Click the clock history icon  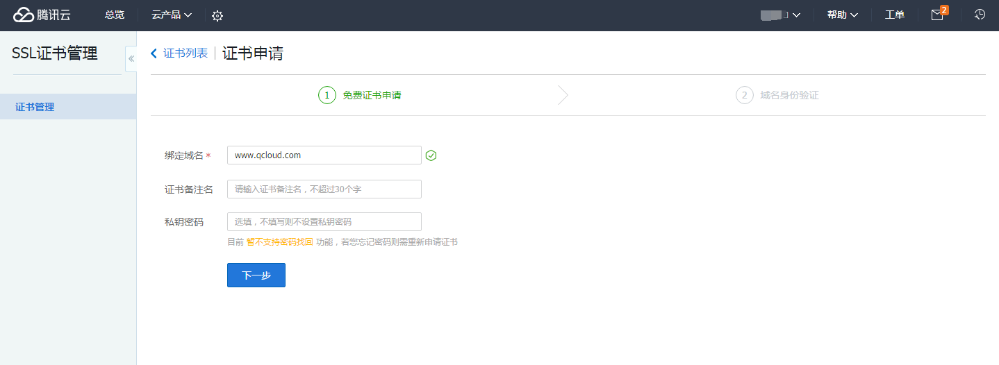(980, 15)
